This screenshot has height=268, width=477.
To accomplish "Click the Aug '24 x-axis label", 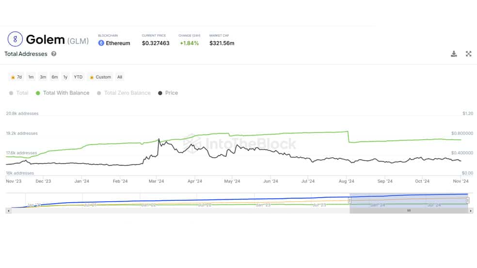I will (347, 181).
